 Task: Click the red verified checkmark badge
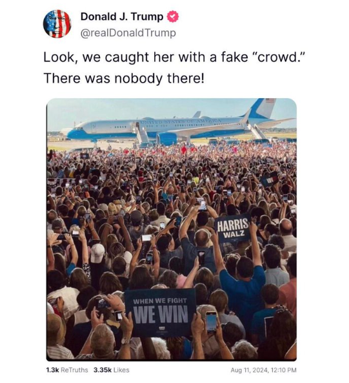point(173,17)
